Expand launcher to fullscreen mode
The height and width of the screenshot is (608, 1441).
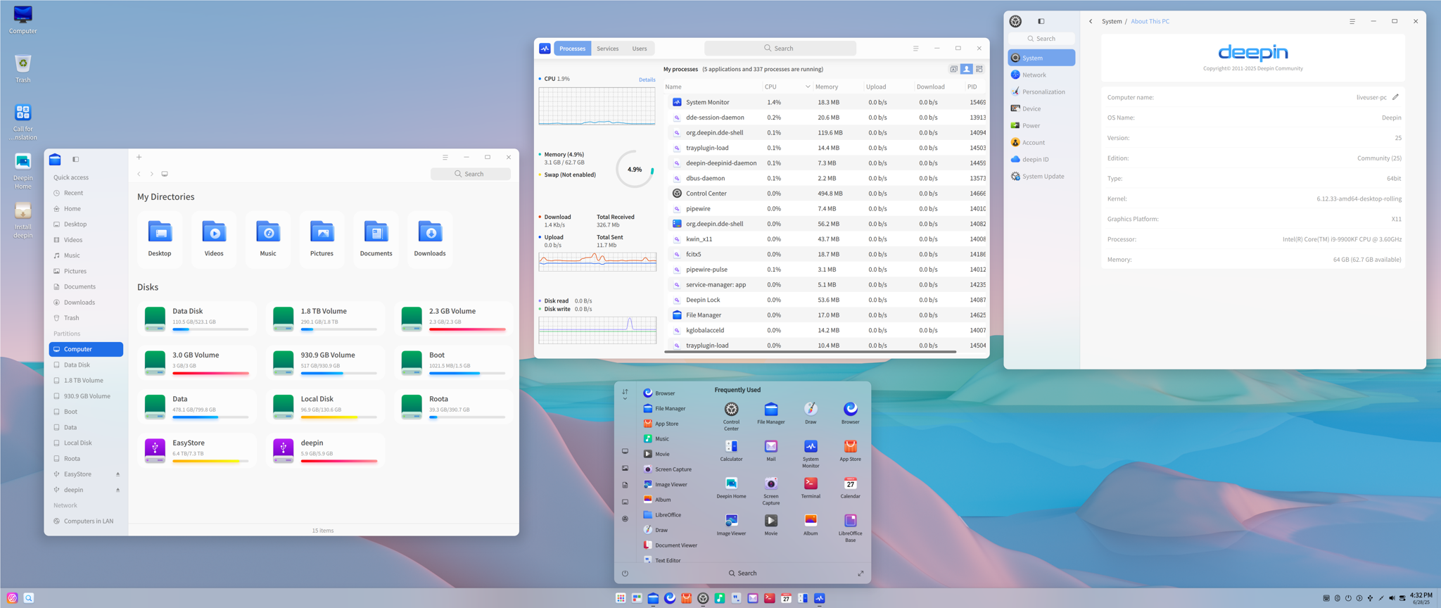pos(861,574)
